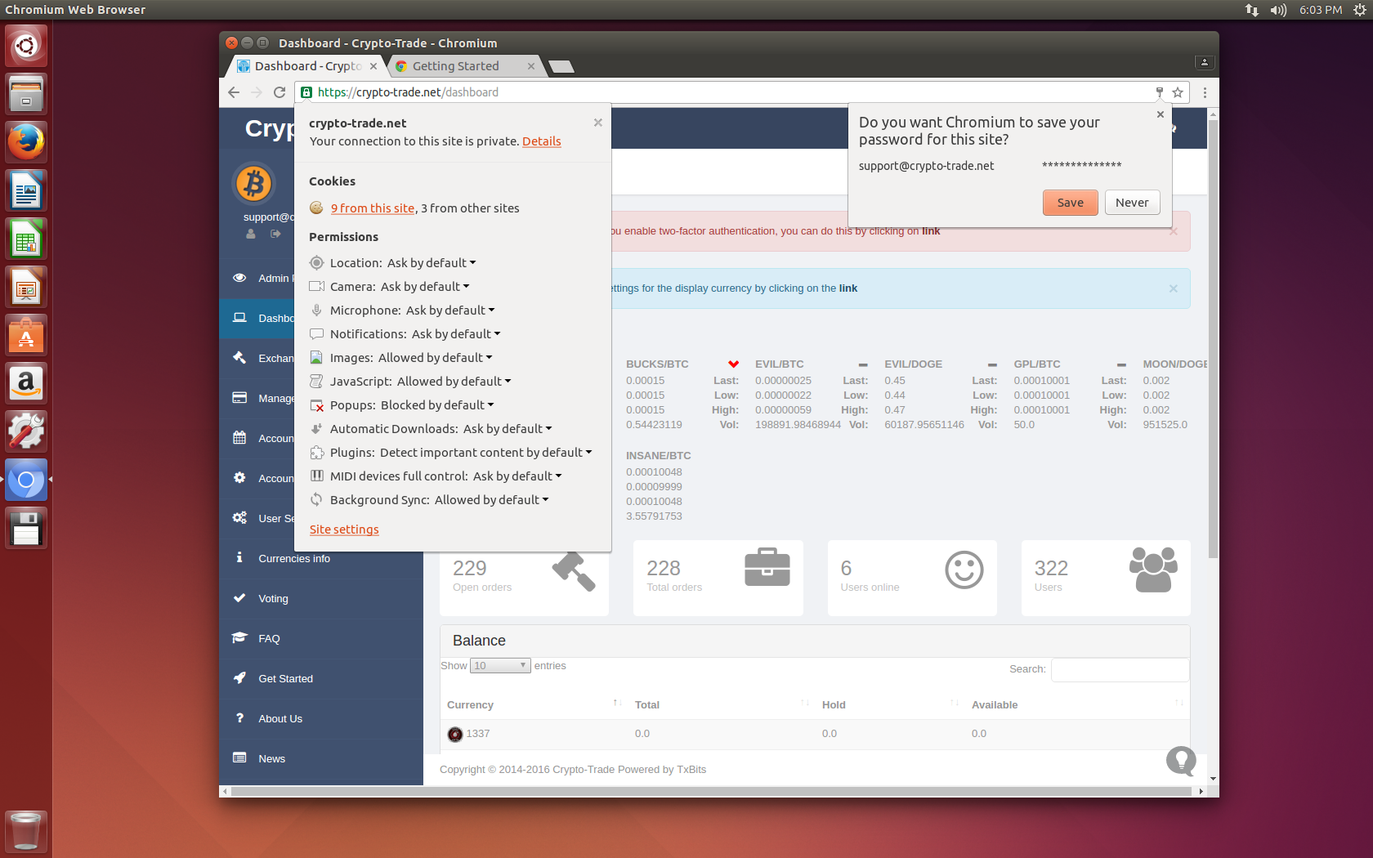Open System Settings wrench icon in launcher
This screenshot has width=1373, height=858.
pos(26,431)
